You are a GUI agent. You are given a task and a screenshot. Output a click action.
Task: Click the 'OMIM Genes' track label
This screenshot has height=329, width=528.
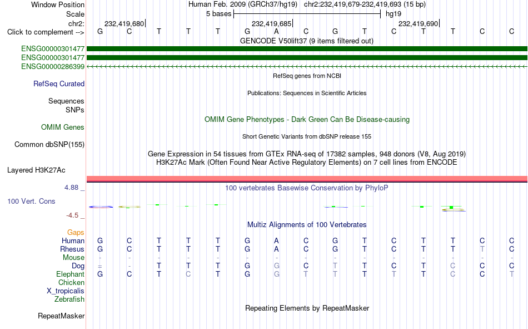63,127
